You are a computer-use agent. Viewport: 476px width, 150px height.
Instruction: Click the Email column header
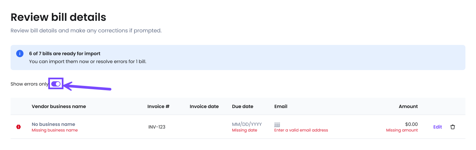click(281, 106)
